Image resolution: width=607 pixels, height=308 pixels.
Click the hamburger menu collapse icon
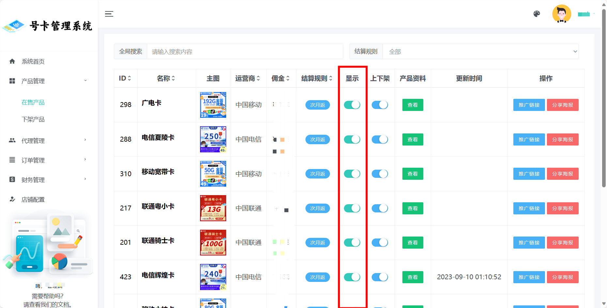[109, 14]
